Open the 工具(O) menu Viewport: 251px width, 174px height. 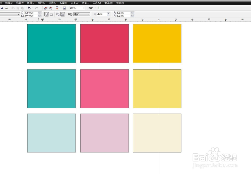click(x=97, y=3)
